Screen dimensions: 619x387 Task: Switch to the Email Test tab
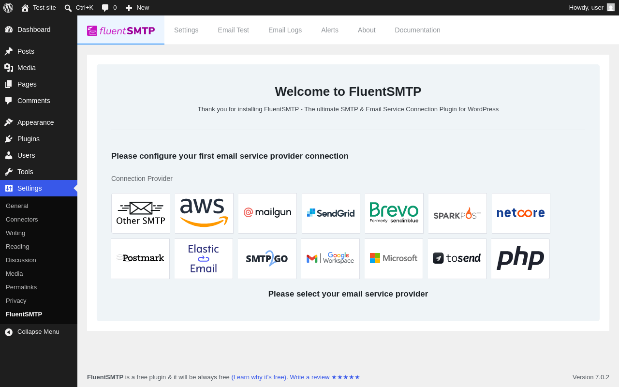click(234, 30)
